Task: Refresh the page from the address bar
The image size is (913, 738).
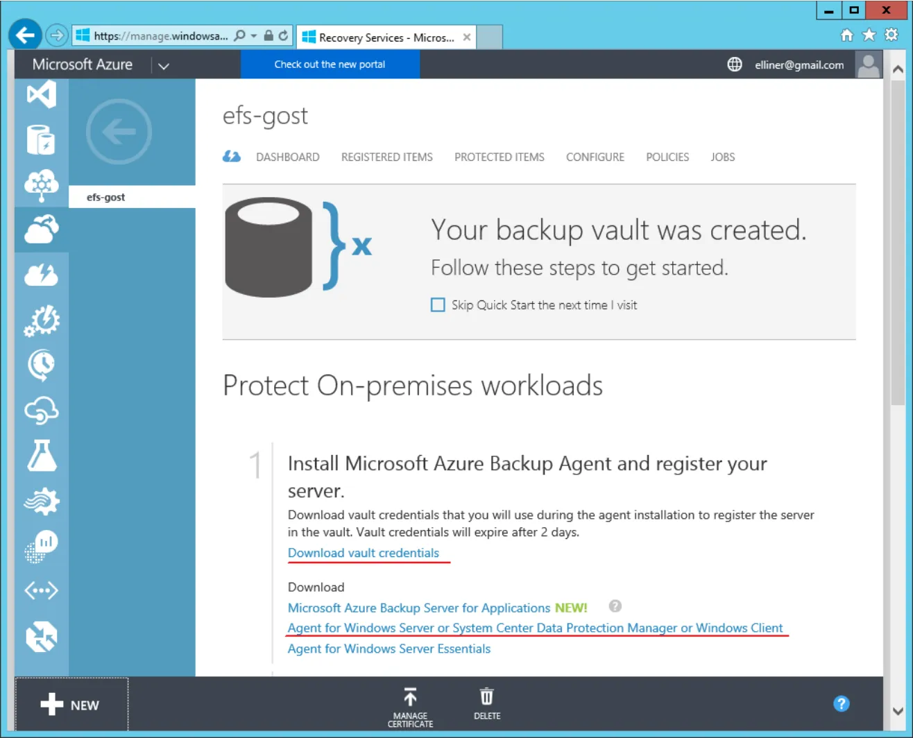Action: [x=283, y=35]
